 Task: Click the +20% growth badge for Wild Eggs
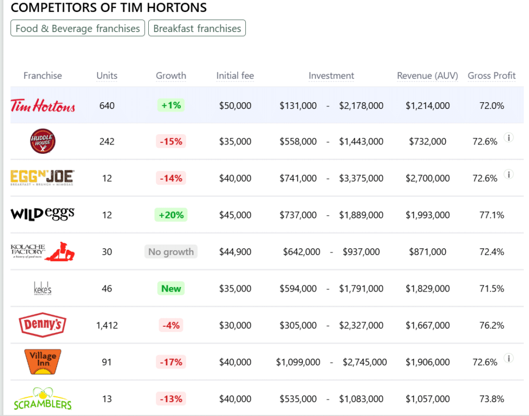pyautogui.click(x=171, y=215)
